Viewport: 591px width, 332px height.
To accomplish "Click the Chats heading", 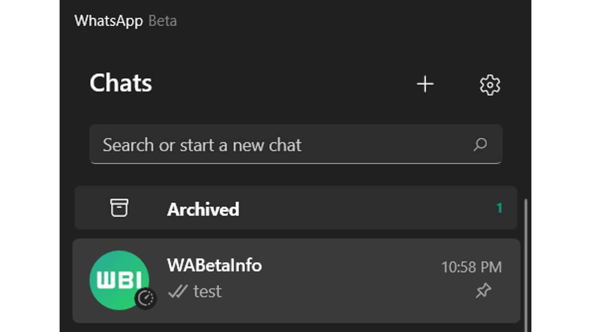I will pyautogui.click(x=121, y=83).
